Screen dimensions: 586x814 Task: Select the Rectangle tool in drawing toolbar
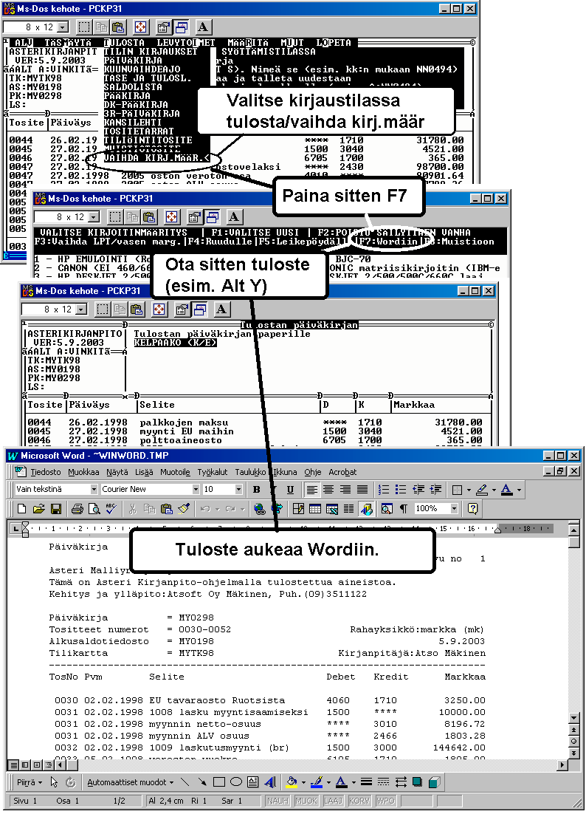[219, 781]
